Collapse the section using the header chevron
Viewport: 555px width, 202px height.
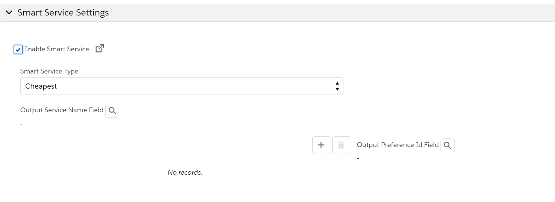9,13
